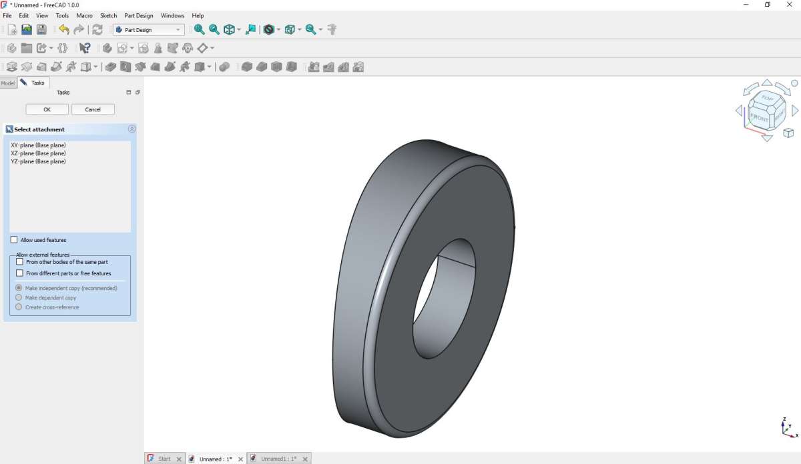Open the navigation cube mini-cube menu
The width and height of the screenshot is (801, 464).
coord(788,132)
